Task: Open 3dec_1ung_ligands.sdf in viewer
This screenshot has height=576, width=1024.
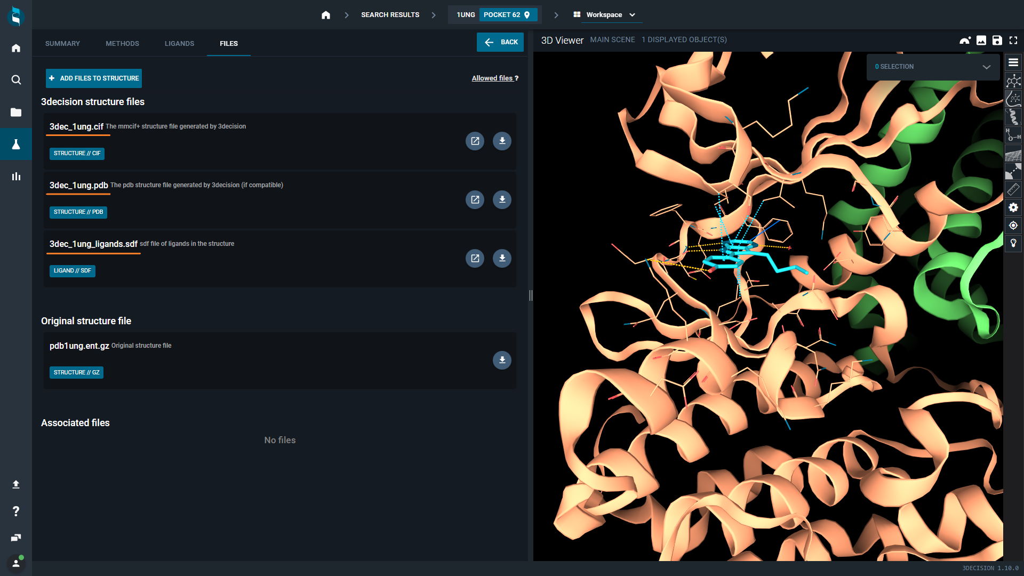Action: tap(474, 258)
